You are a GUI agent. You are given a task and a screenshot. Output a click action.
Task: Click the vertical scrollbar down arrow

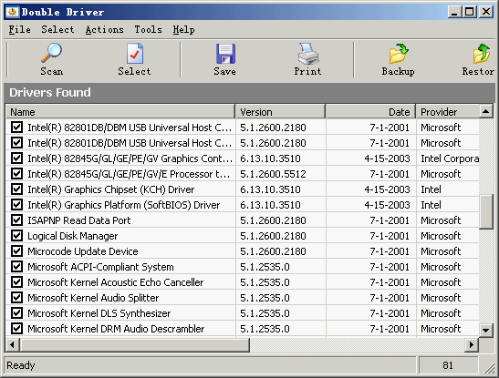(x=486, y=330)
